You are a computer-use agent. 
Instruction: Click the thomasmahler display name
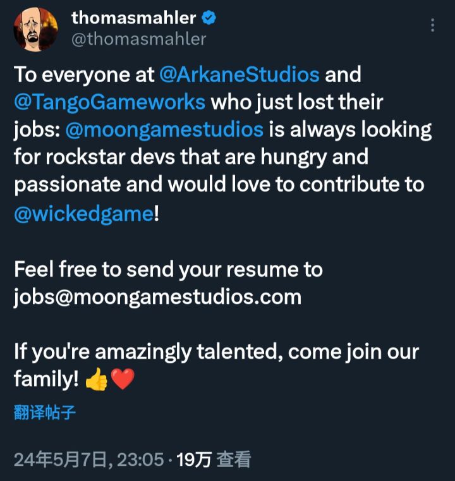point(134,18)
